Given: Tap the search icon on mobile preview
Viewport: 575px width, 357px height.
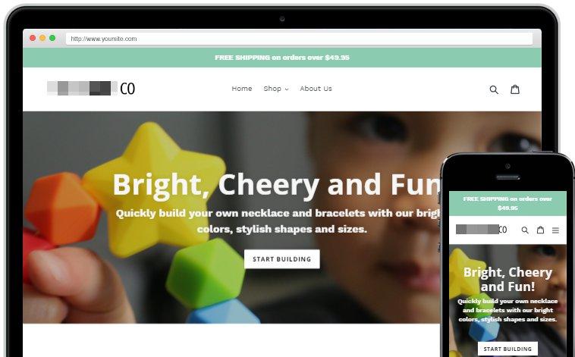Looking at the screenshot, I should pyautogui.click(x=525, y=230).
